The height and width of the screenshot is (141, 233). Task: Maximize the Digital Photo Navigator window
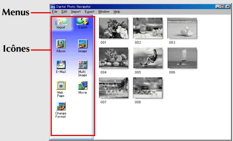tap(222, 7)
